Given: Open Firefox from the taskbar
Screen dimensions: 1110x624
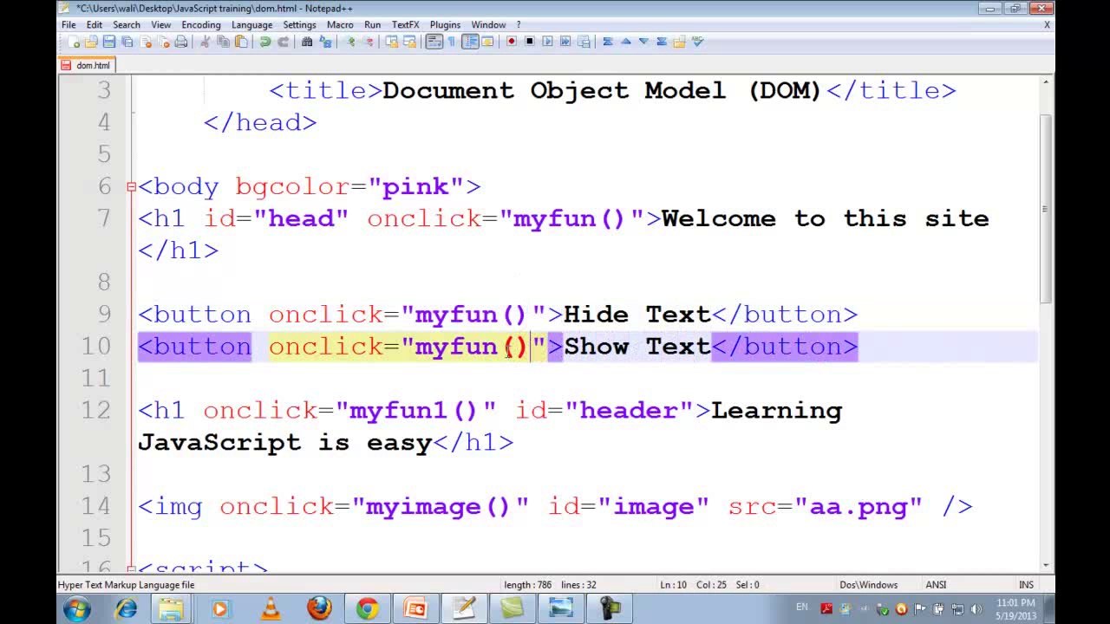Looking at the screenshot, I should coord(319,609).
